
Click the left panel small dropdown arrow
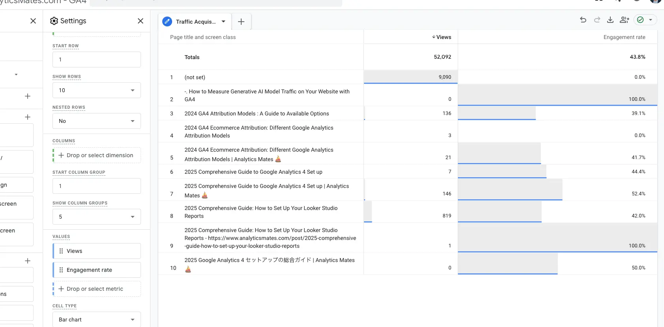point(16,74)
